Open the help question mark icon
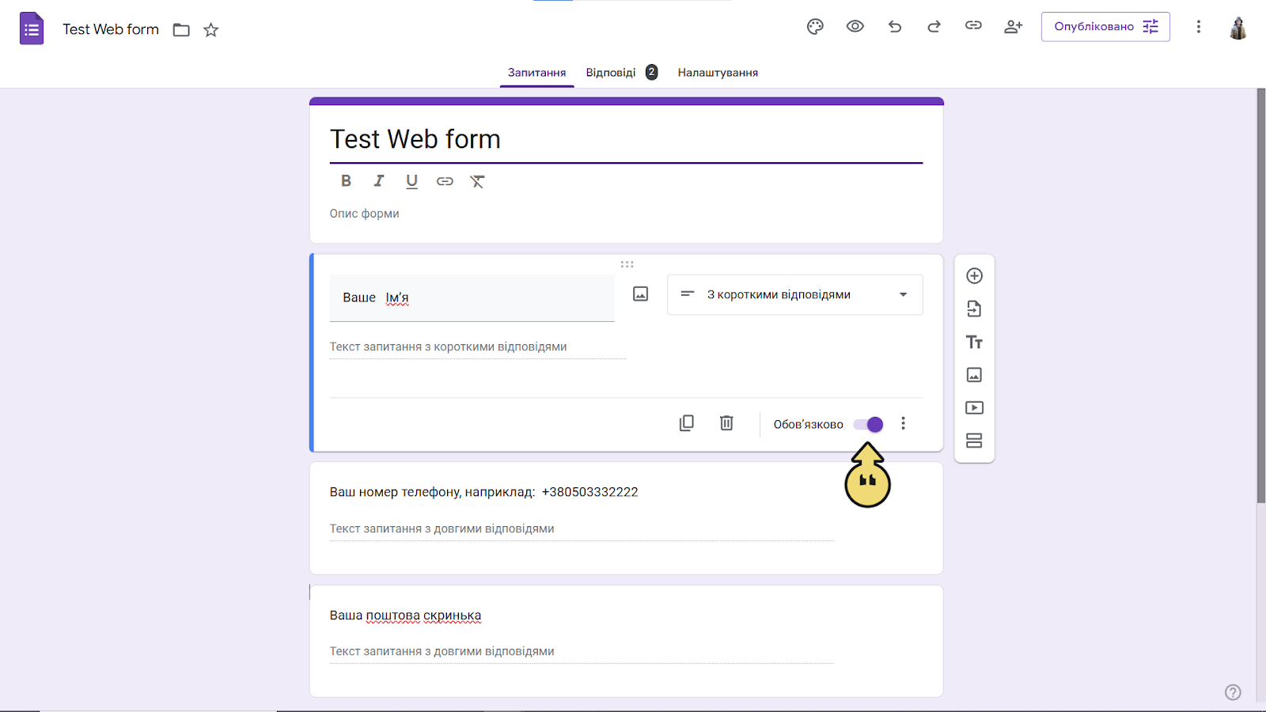The height and width of the screenshot is (712, 1266). point(1233,692)
